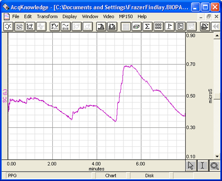Select the X/Y plot mode icon

tap(30, 27)
